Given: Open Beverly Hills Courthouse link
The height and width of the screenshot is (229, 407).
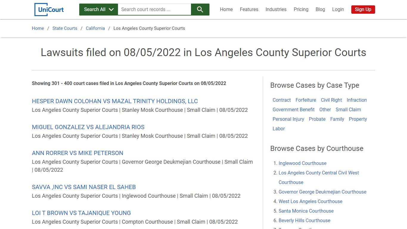Looking at the screenshot, I should (304, 221).
